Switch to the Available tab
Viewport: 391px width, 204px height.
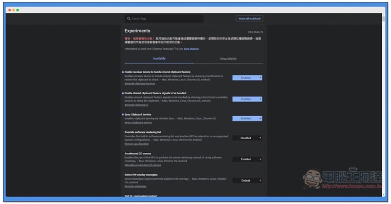pos(159,59)
